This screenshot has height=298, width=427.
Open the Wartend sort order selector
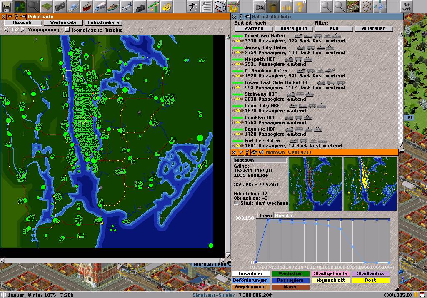(x=253, y=28)
